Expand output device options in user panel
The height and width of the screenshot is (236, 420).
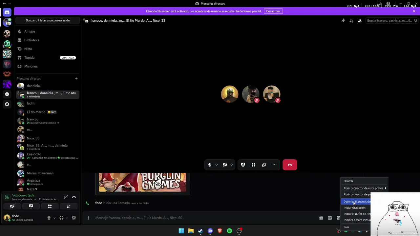tap(67, 218)
